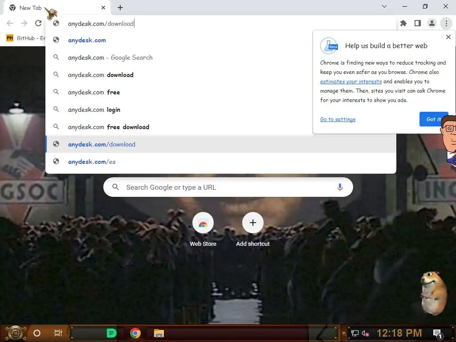The image size is (456, 342).
Task: Open the taskbar search circle icon
Action: point(37,333)
